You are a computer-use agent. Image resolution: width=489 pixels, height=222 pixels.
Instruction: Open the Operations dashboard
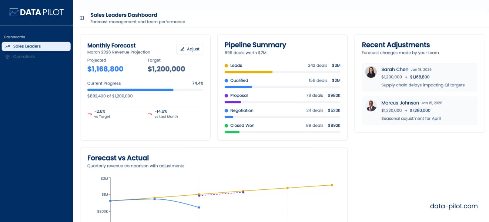pyautogui.click(x=24, y=57)
